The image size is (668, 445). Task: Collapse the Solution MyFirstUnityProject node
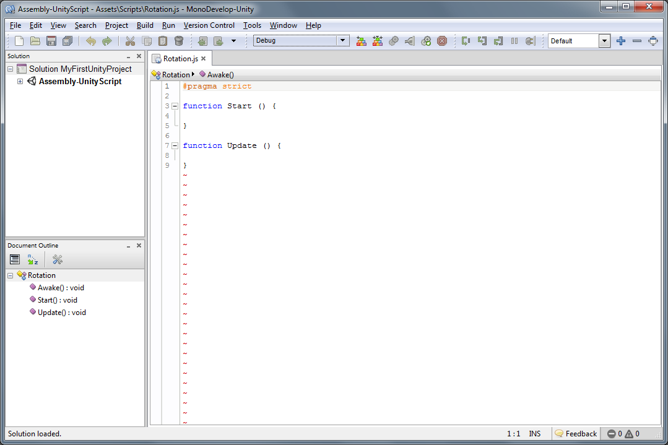[x=11, y=69]
